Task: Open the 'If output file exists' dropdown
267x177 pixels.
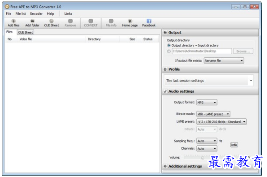Action: coord(224,61)
